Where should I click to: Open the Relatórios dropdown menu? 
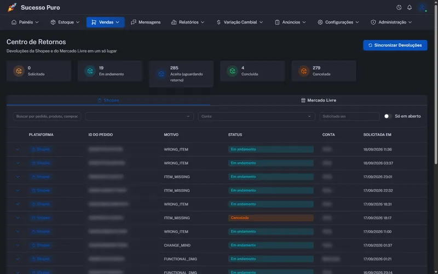coord(187,22)
